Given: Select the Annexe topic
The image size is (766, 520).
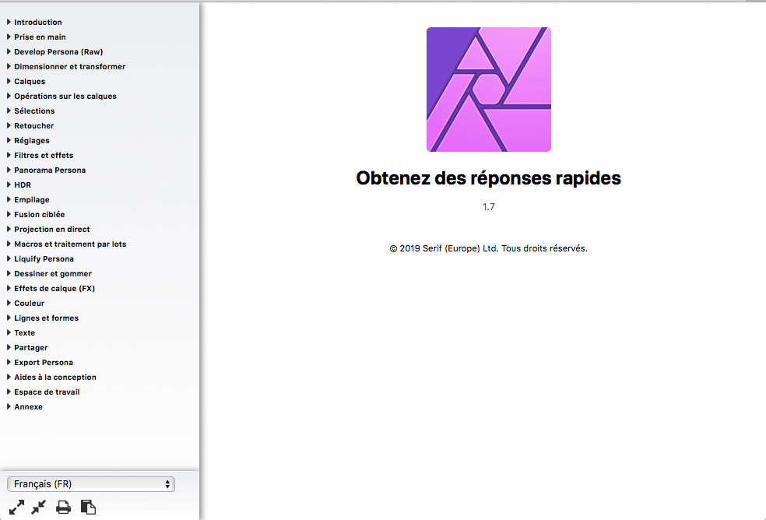Looking at the screenshot, I should tap(28, 406).
